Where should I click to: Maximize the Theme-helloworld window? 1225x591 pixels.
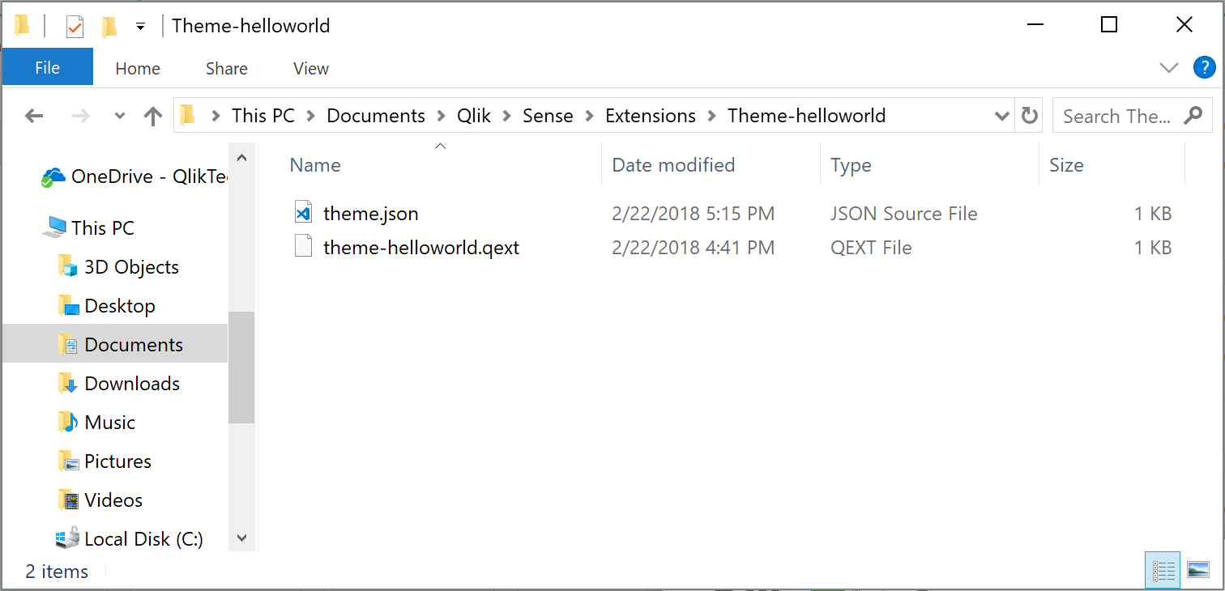(x=1109, y=25)
